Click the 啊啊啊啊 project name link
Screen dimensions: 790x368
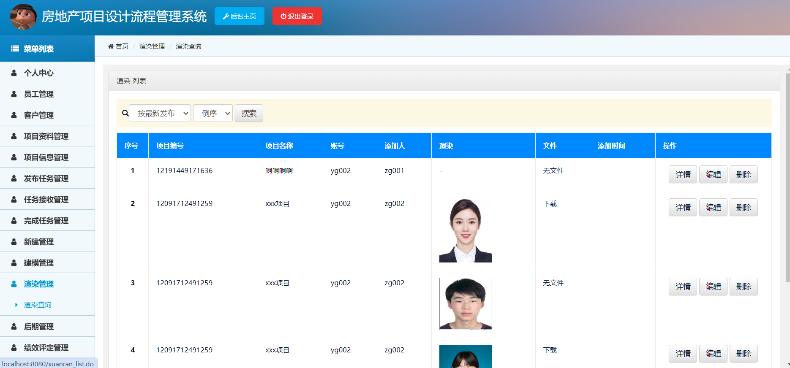click(279, 171)
